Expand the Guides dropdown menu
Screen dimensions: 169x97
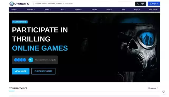coord(48,10)
